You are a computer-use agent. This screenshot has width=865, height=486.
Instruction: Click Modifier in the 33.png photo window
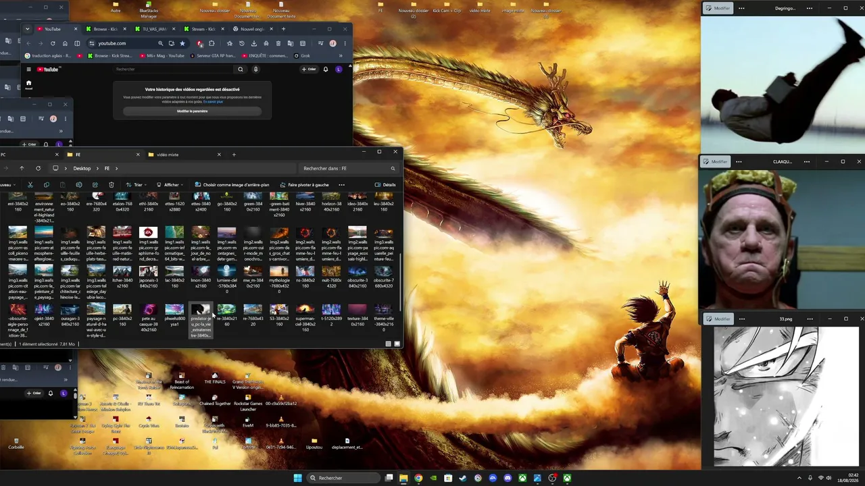point(718,319)
